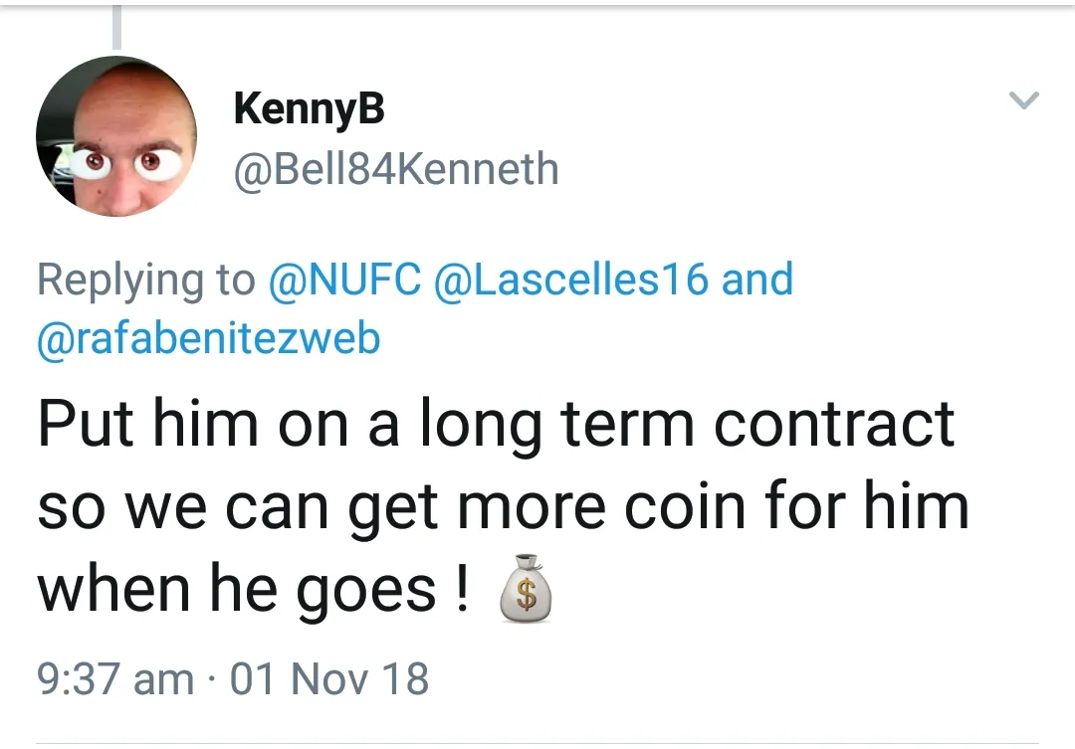The width and height of the screenshot is (1075, 749).
Task: Expand the tweet options chevron
Action: pos(1023,100)
